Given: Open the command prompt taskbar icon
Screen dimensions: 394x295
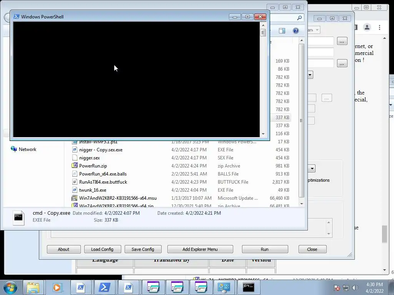Looking at the screenshot, I should coord(249,288).
